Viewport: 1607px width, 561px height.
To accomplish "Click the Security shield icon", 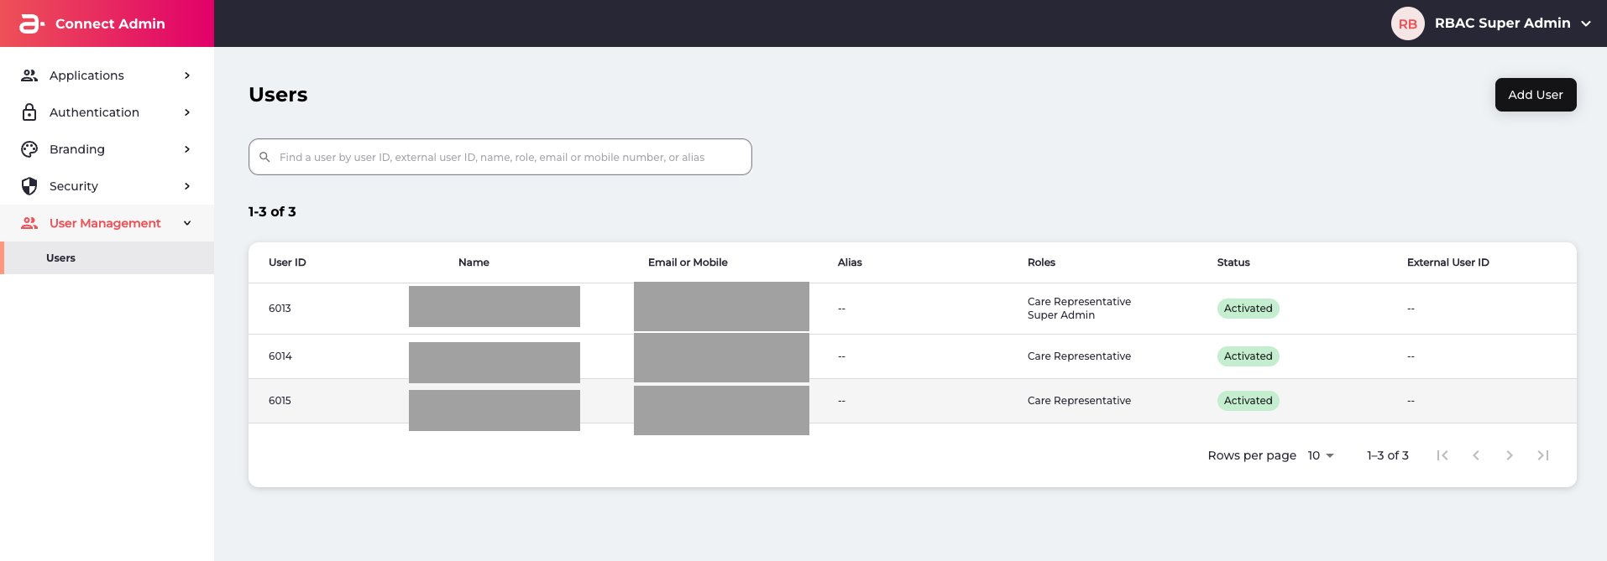I will click(29, 186).
